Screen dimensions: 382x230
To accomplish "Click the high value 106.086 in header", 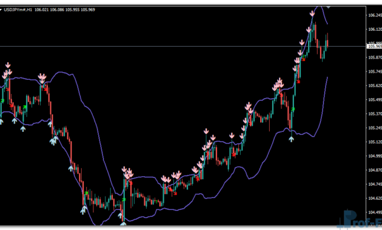I will pos(57,10).
